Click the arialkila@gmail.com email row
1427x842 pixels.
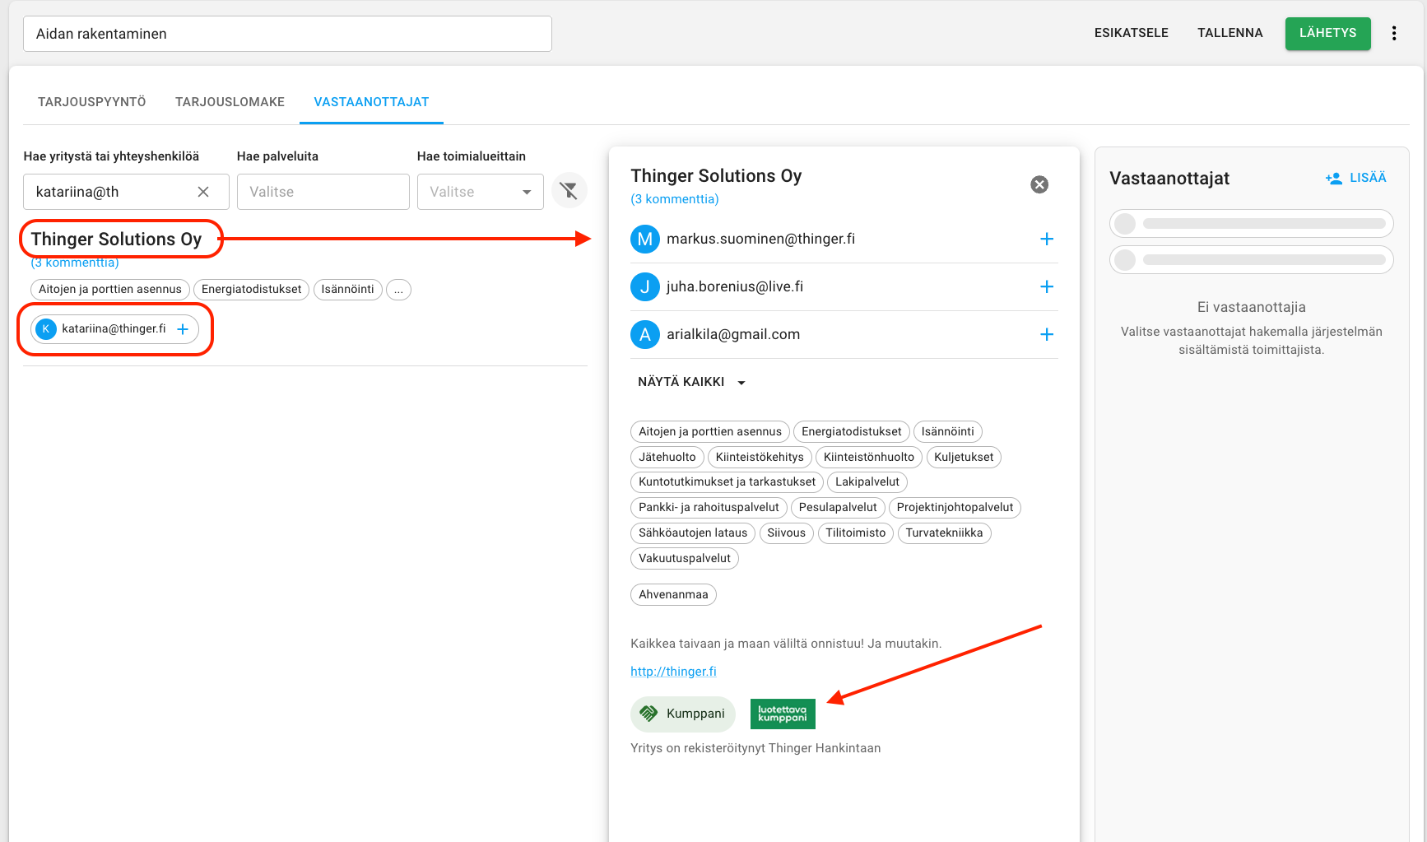click(x=844, y=334)
